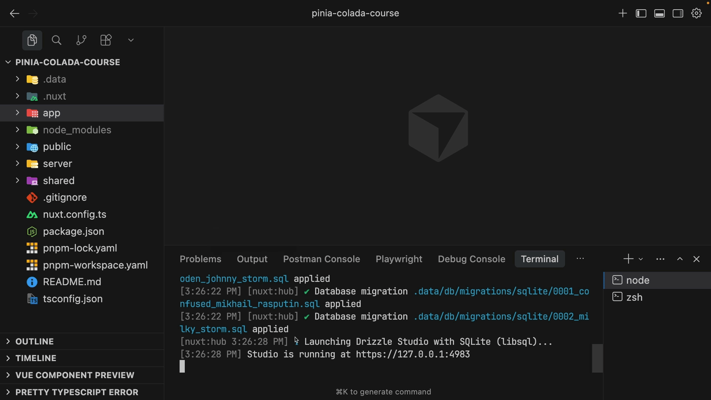The image size is (711, 400).
Task: Open the Source Control branch icon
Action: click(x=81, y=40)
